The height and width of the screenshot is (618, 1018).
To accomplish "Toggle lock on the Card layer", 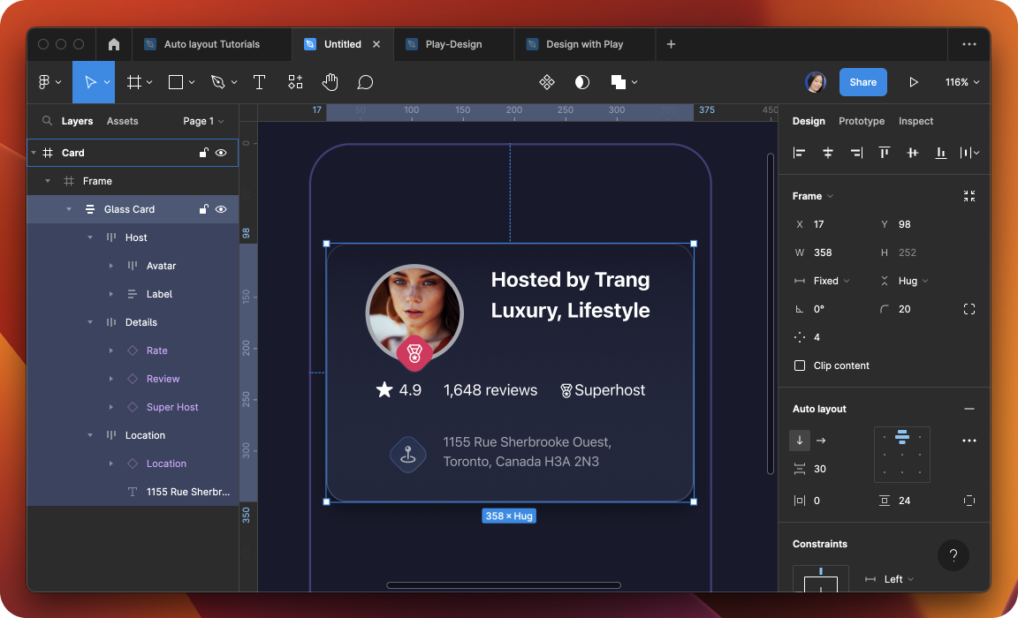I will [203, 153].
